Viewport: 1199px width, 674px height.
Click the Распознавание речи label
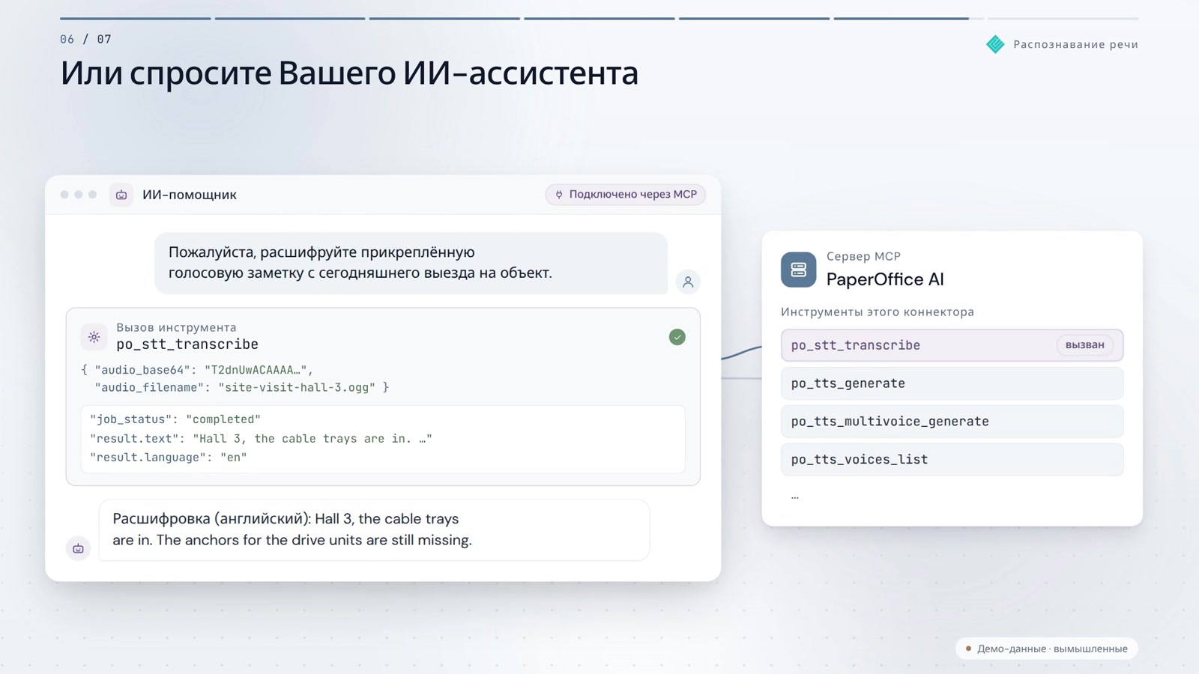tap(1075, 44)
